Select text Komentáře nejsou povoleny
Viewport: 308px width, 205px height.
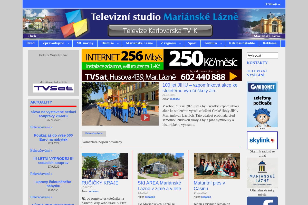tap(102, 142)
